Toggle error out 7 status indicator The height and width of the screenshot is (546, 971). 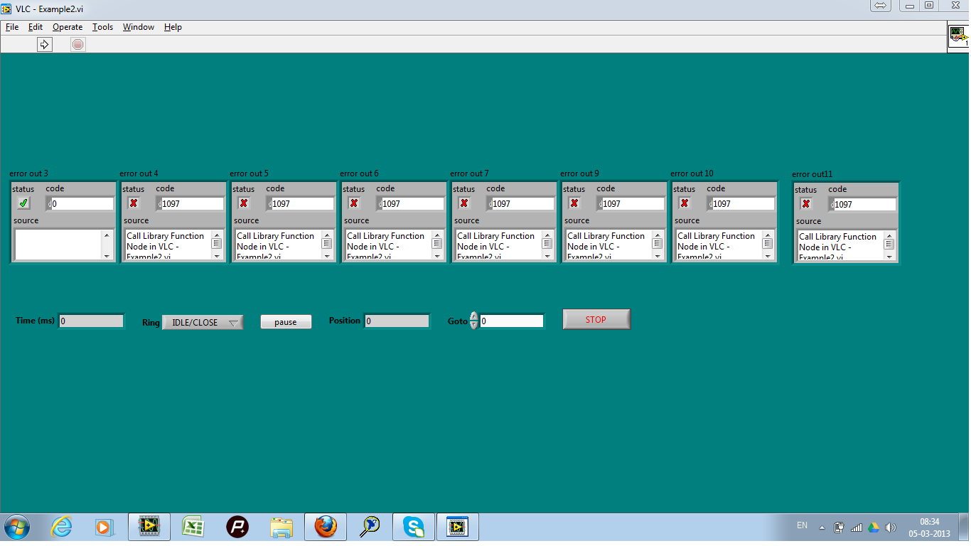[x=464, y=203]
